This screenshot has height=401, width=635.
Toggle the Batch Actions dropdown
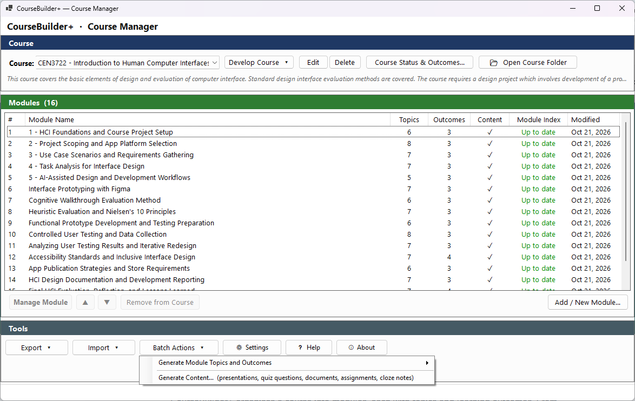179,347
